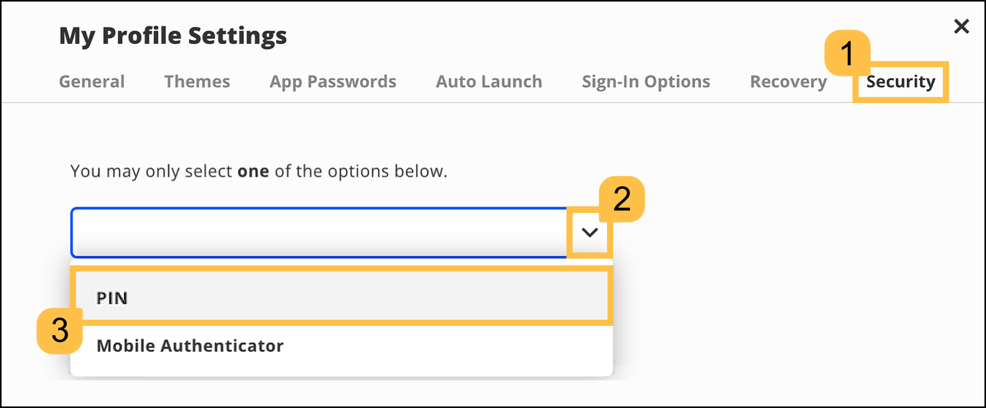Screen dimensions: 986x408
Task: Open the App Passwords tab
Action: click(333, 81)
